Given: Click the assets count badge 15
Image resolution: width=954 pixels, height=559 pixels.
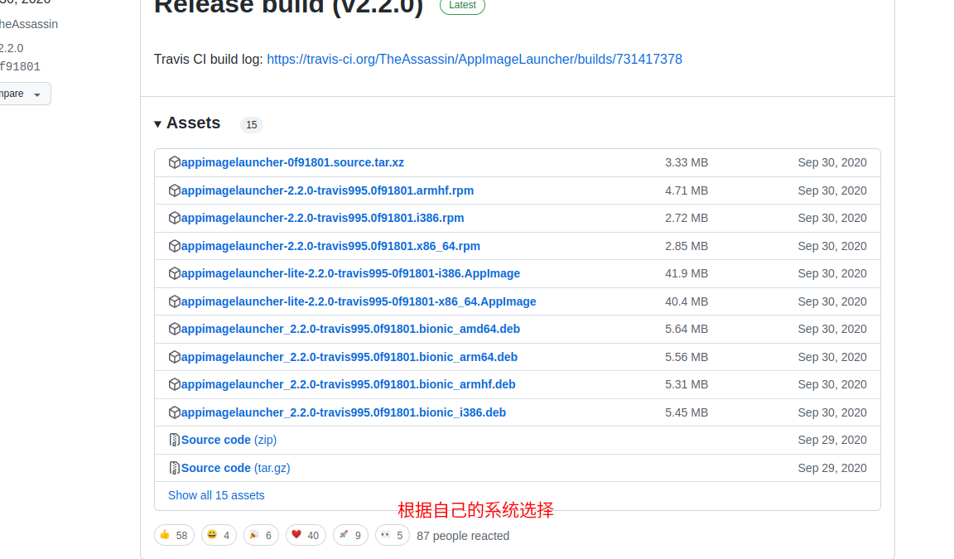Looking at the screenshot, I should [251, 125].
